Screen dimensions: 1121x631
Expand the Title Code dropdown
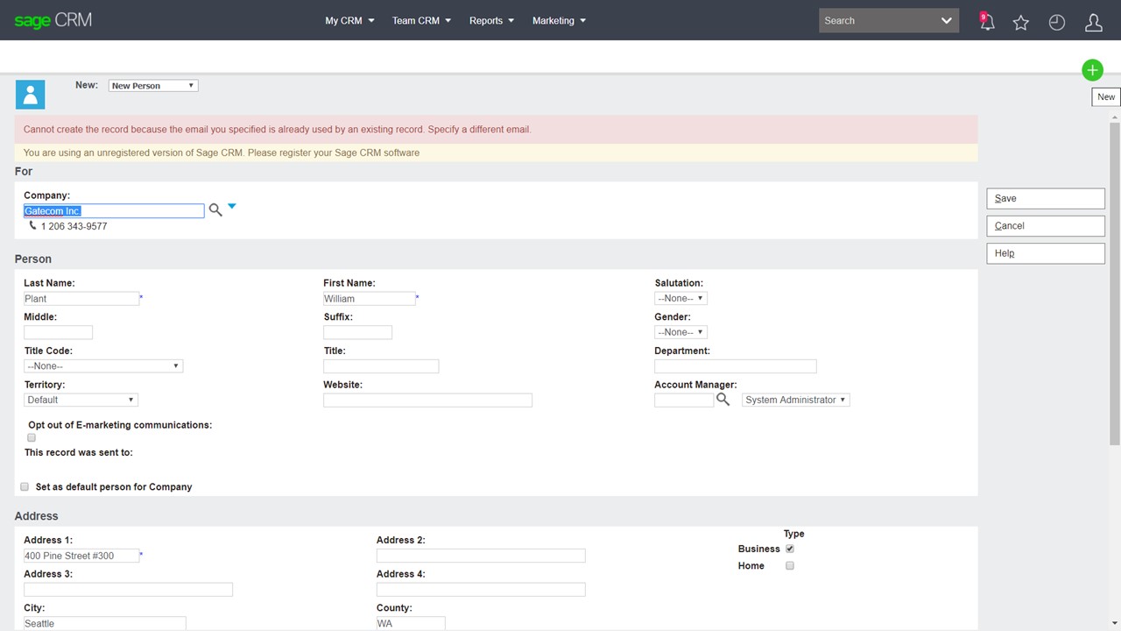point(102,365)
